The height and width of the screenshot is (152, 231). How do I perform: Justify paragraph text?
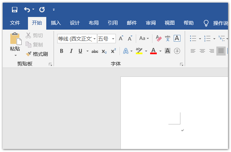click(221, 51)
